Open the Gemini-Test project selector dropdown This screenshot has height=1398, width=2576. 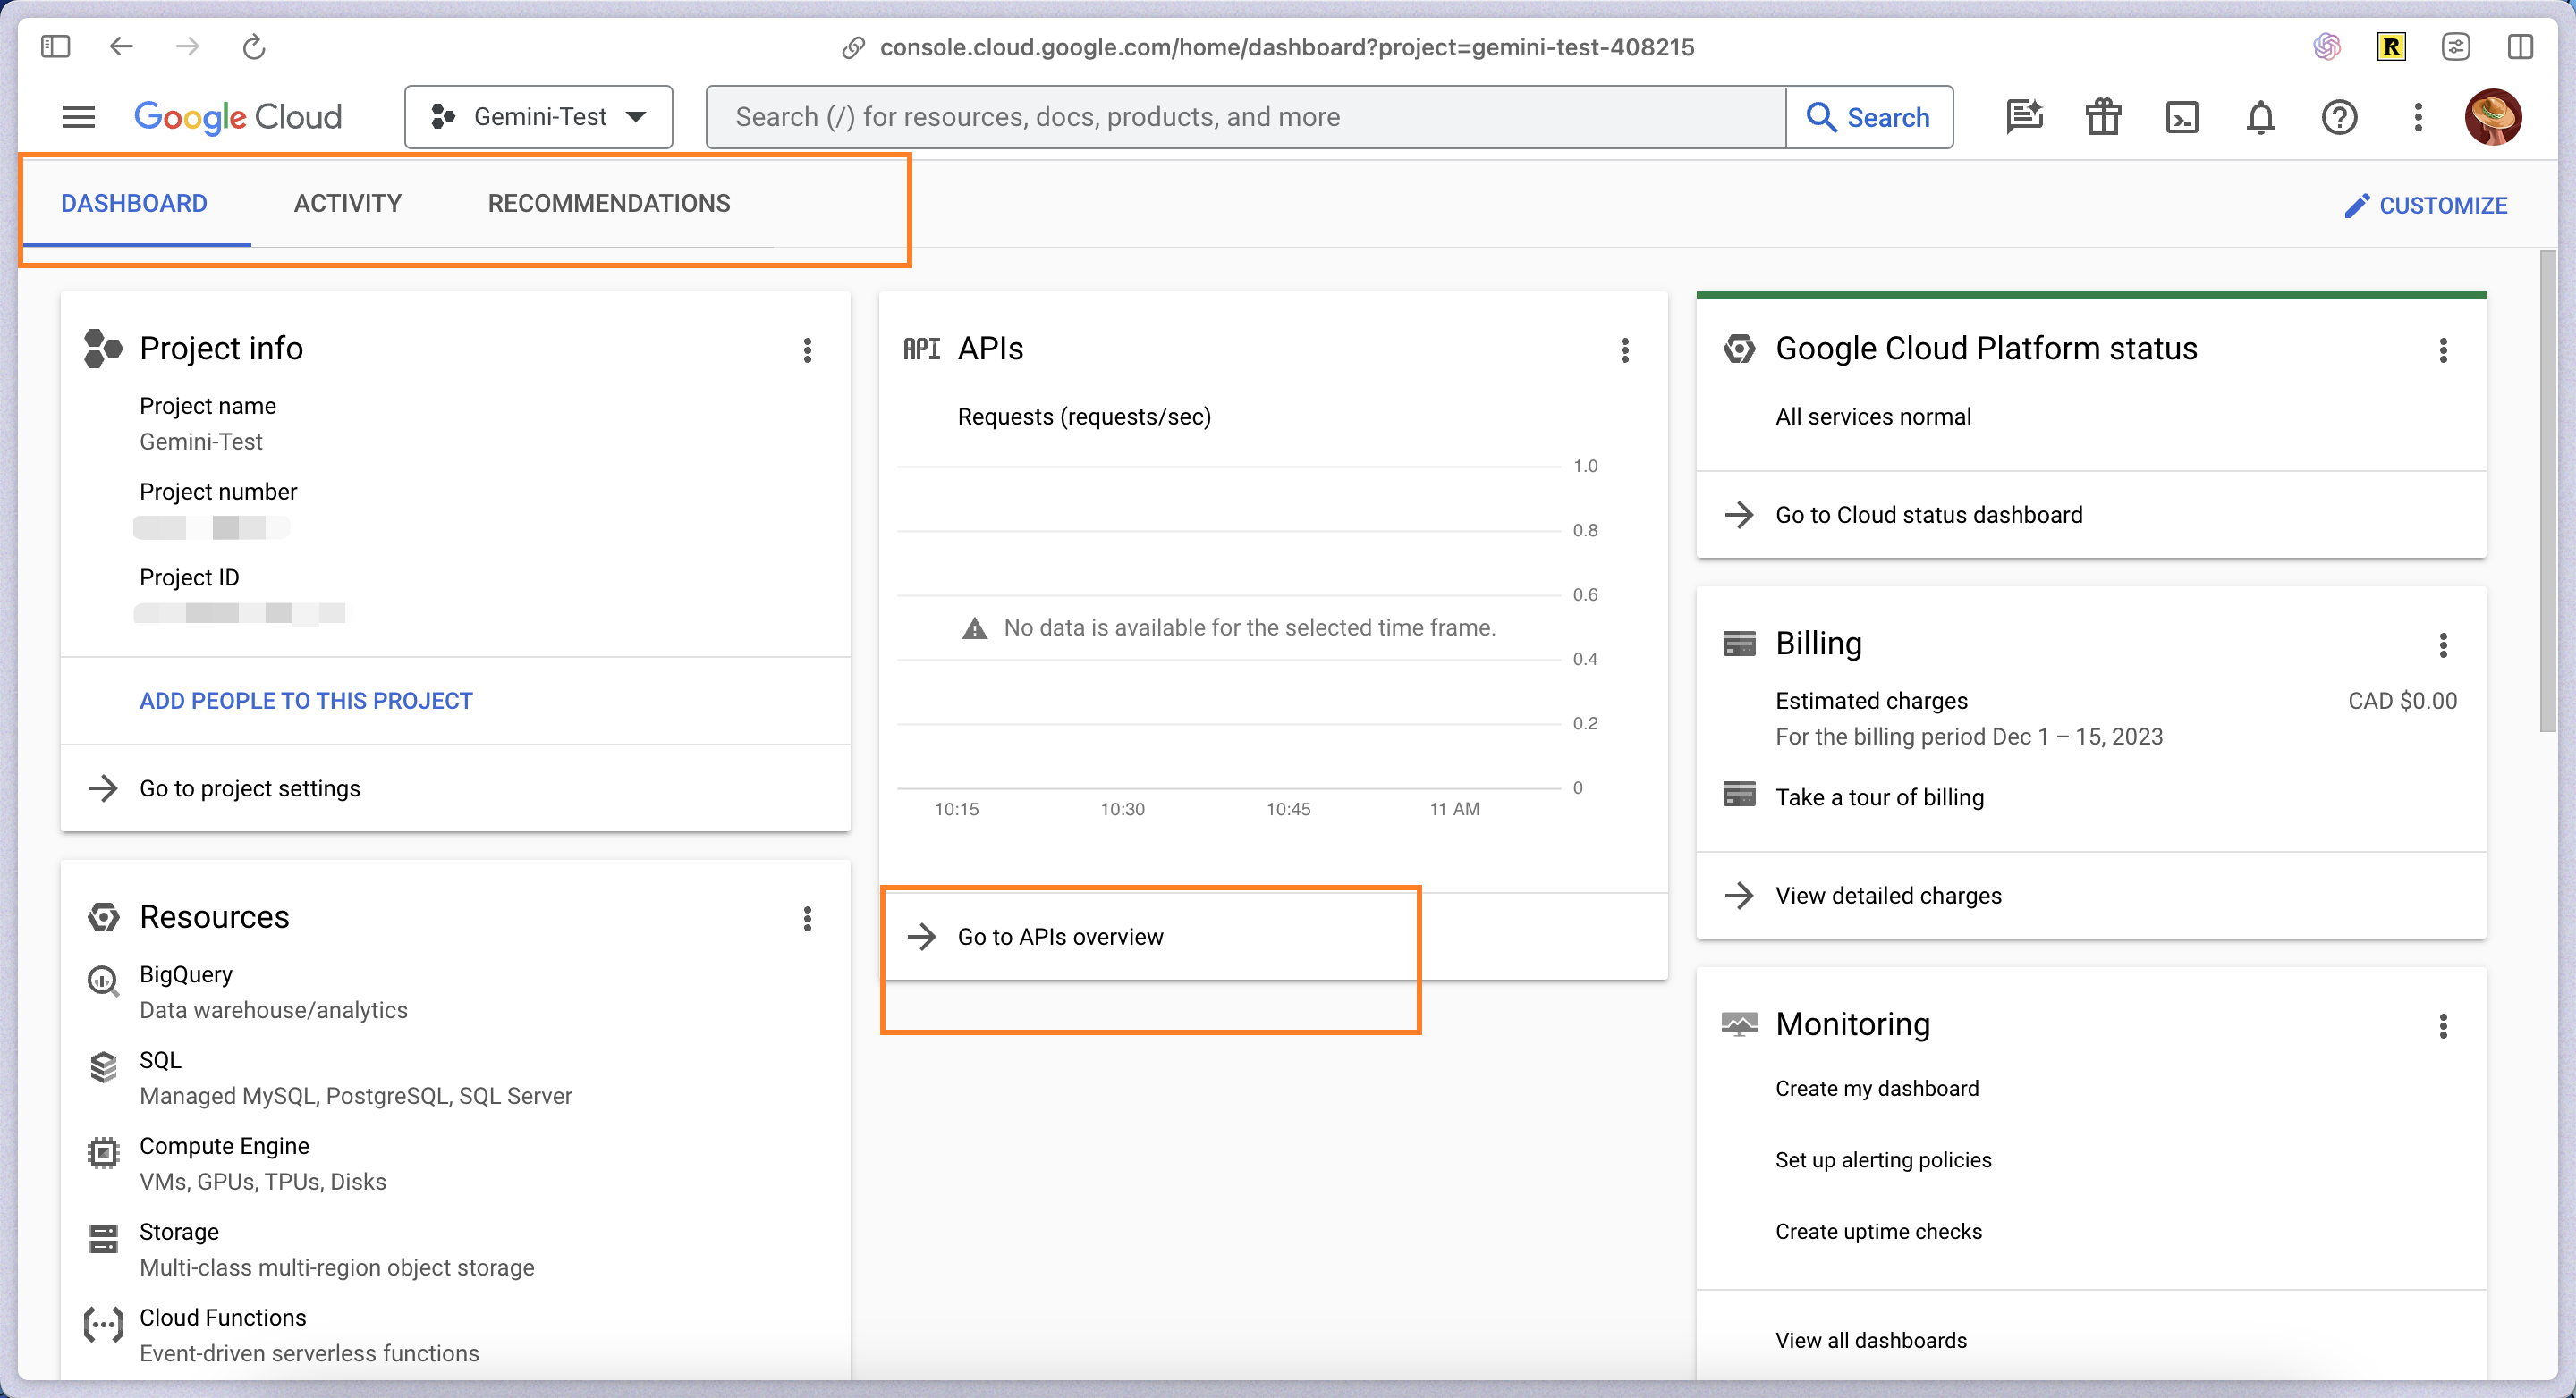(x=538, y=117)
